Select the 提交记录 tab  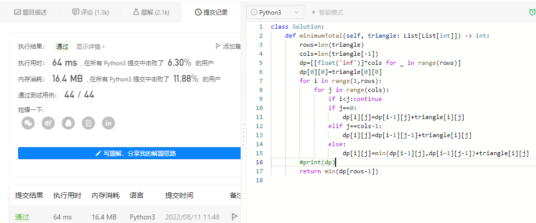(211, 13)
